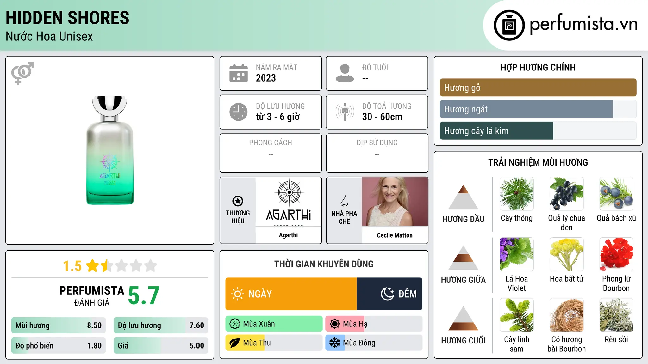Click the Cecile Matton perfumer name

click(x=395, y=235)
